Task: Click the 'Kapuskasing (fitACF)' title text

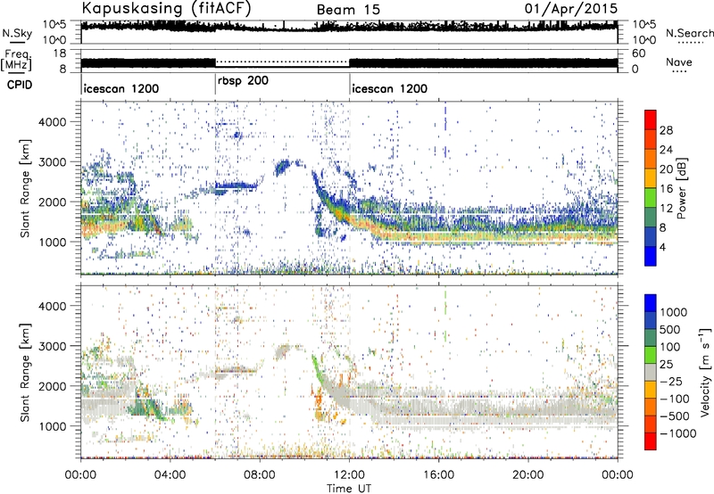Action: pos(166,8)
